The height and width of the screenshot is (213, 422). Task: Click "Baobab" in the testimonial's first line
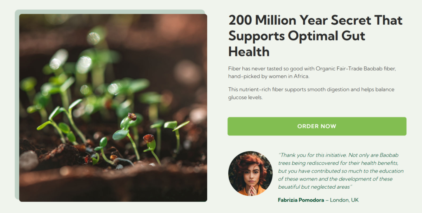pyautogui.click(x=389, y=155)
